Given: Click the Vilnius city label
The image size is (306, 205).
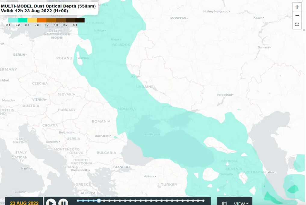Looking at the screenshot, I should coord(100,30).
